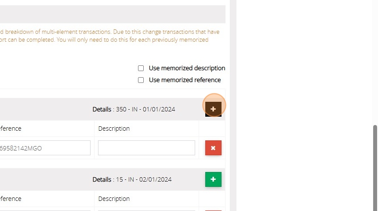The width and height of the screenshot is (378, 211).
Task: Click the 'Use memorized description' label text
Action: coord(187,68)
